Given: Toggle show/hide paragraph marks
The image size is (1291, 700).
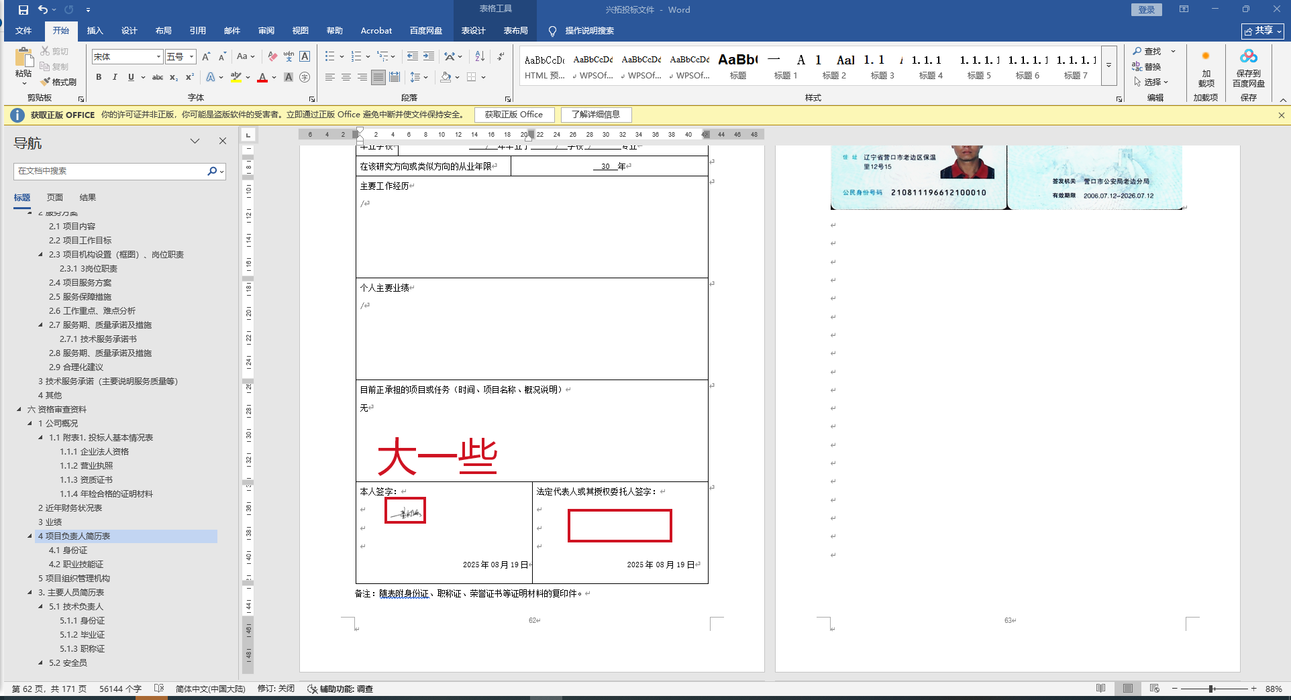Looking at the screenshot, I should coord(501,57).
